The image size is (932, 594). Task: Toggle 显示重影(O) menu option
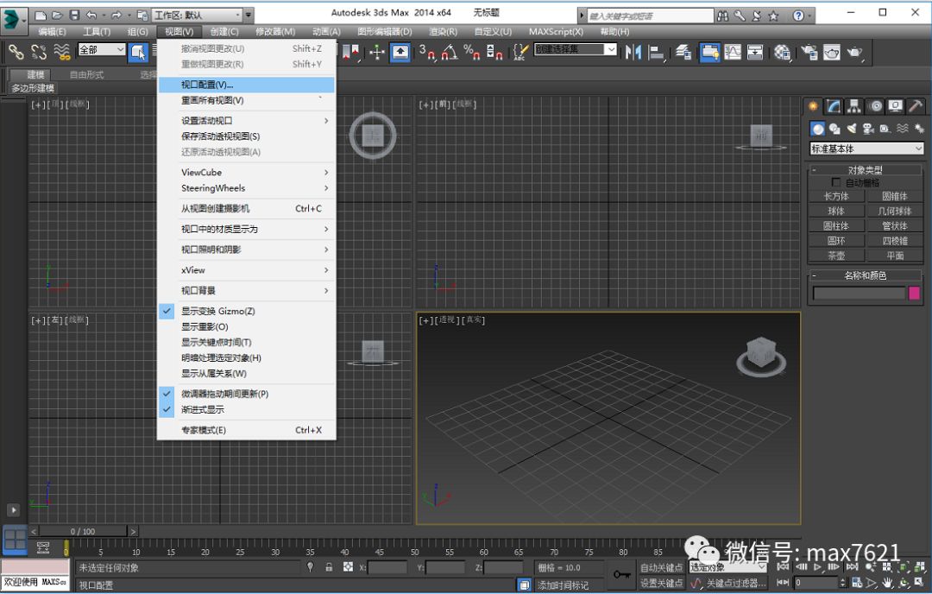pyautogui.click(x=247, y=326)
